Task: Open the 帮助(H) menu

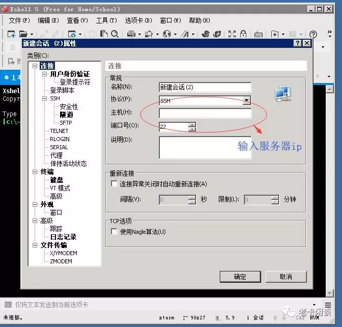Action: (x=199, y=20)
